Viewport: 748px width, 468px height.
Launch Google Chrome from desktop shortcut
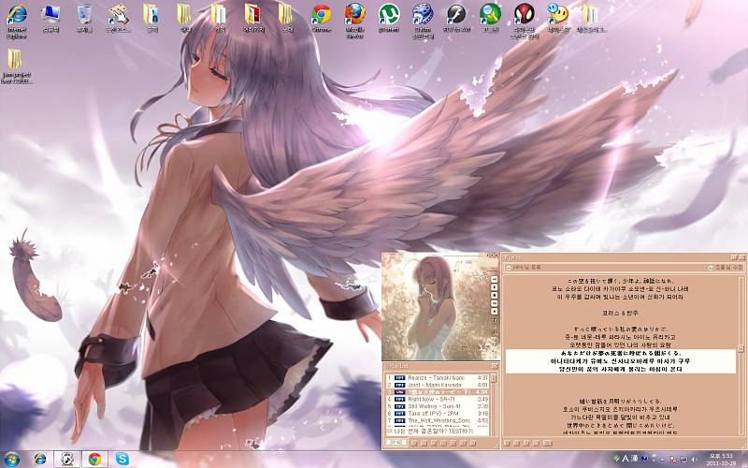(321, 16)
